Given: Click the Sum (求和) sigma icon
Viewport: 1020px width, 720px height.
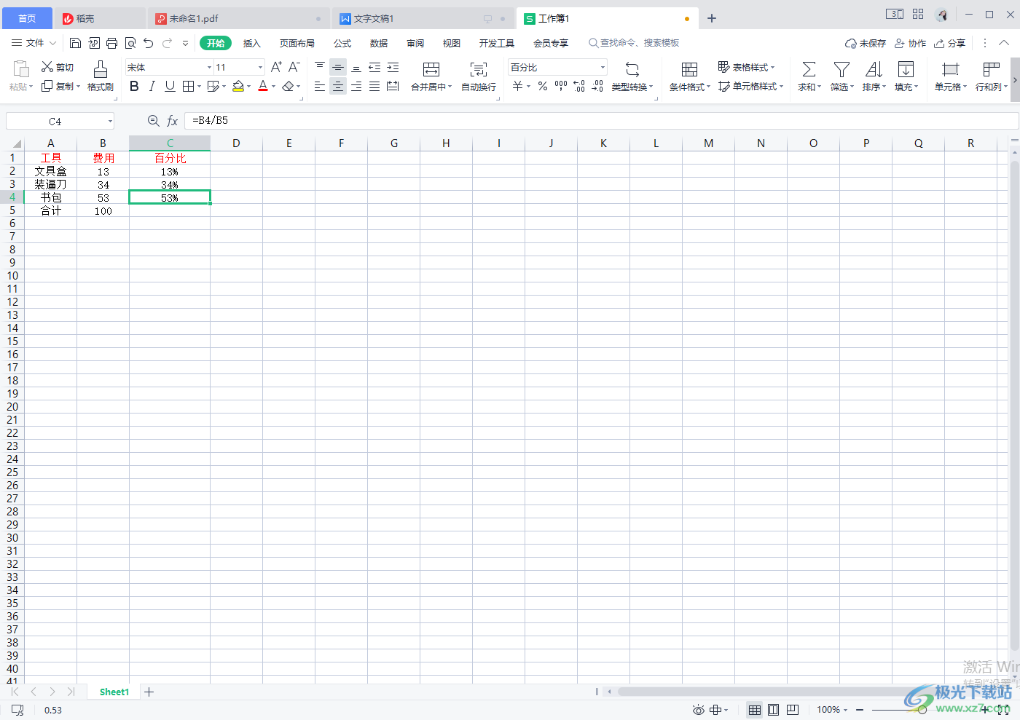Looking at the screenshot, I should [x=809, y=76].
